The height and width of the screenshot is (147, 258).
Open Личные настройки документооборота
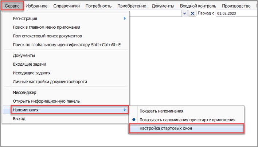click(50, 82)
